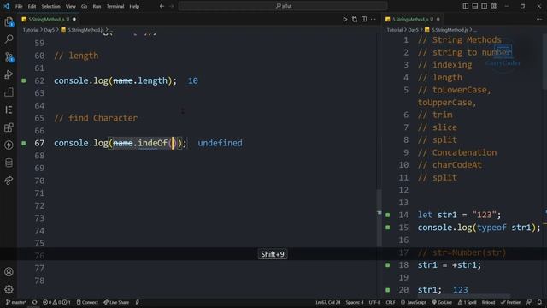This screenshot has width=547, height=308.
Task: Open the Manage gear icon
Action: click(x=9, y=289)
